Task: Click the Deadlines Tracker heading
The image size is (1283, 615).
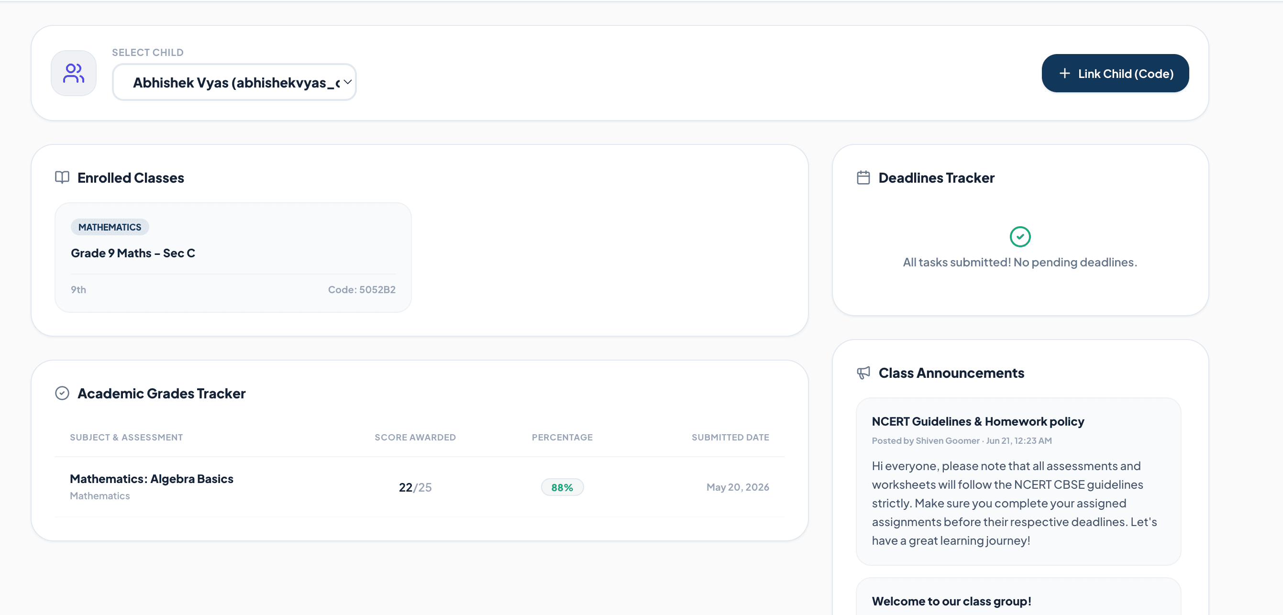Action: [936, 178]
